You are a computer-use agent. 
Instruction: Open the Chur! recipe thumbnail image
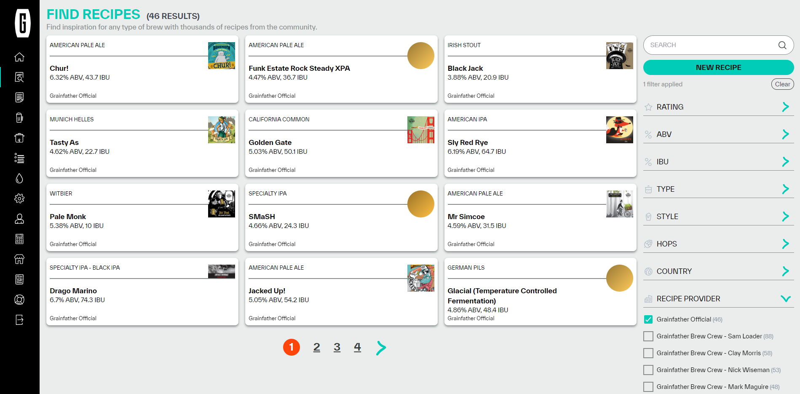[222, 56]
